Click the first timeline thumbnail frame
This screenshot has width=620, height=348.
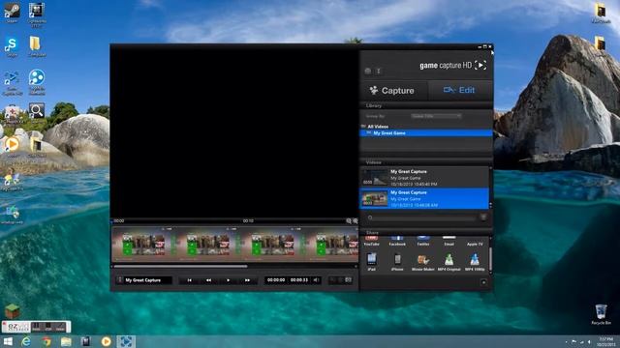click(x=143, y=245)
